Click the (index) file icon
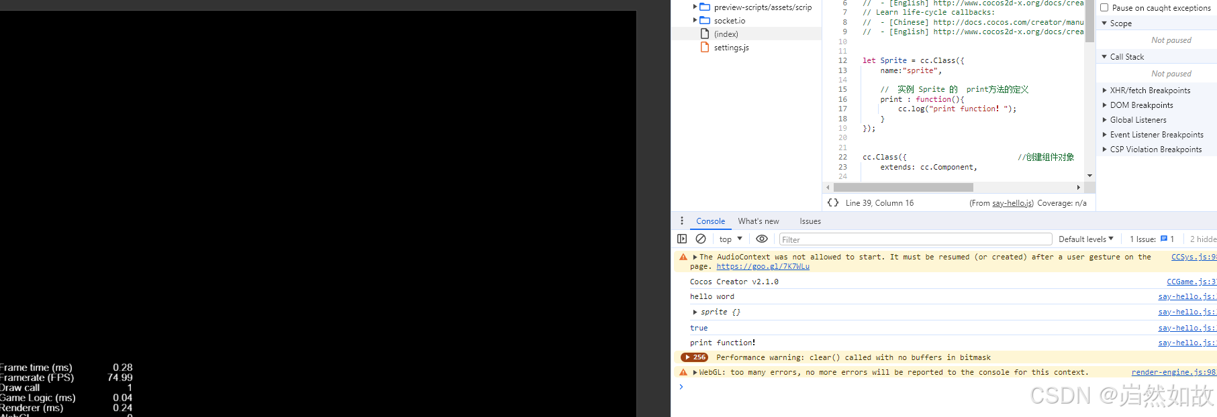 point(705,34)
